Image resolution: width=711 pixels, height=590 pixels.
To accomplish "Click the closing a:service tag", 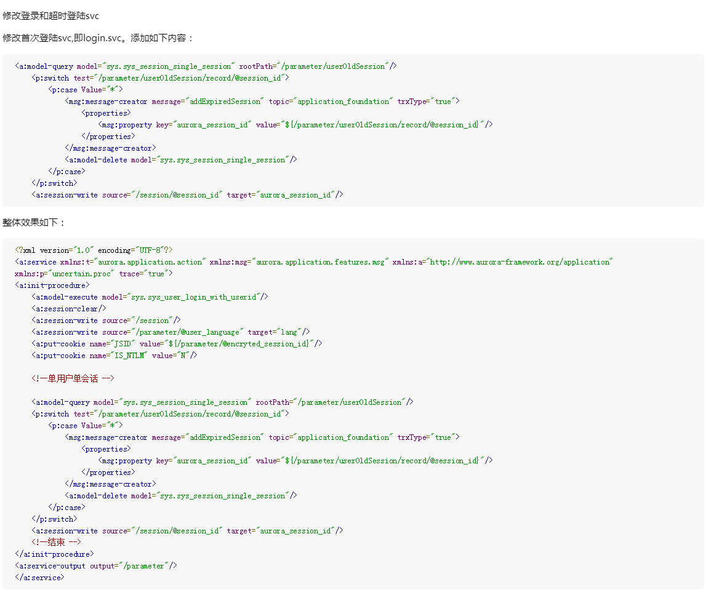I will coord(40,578).
